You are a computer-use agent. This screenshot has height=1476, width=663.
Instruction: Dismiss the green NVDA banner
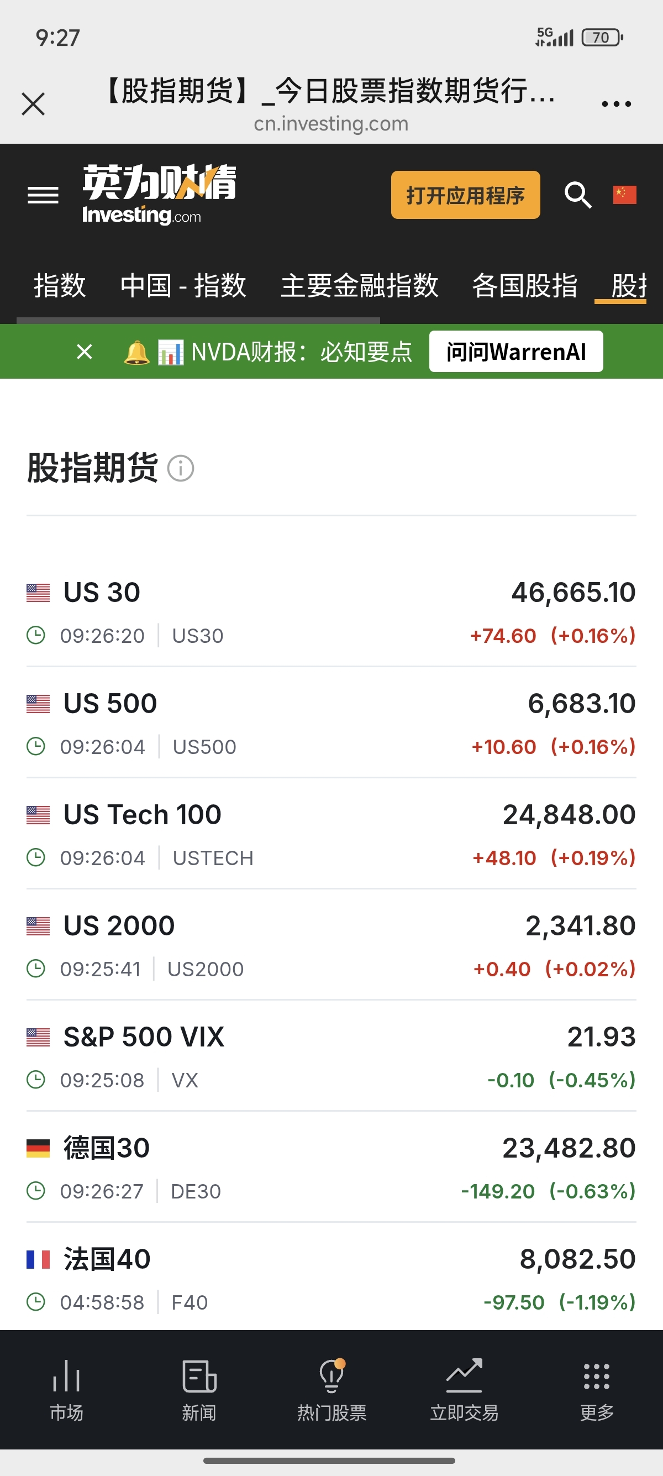pos(84,351)
